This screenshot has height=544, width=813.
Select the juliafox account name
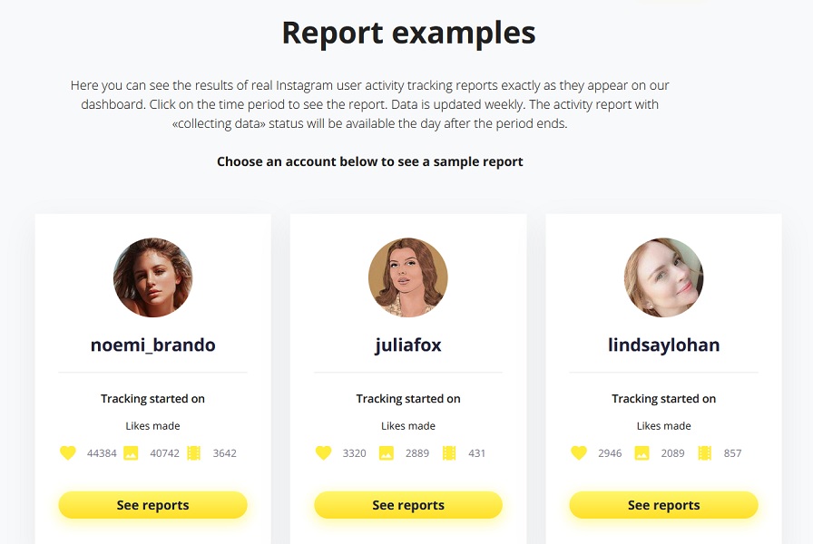click(x=407, y=345)
